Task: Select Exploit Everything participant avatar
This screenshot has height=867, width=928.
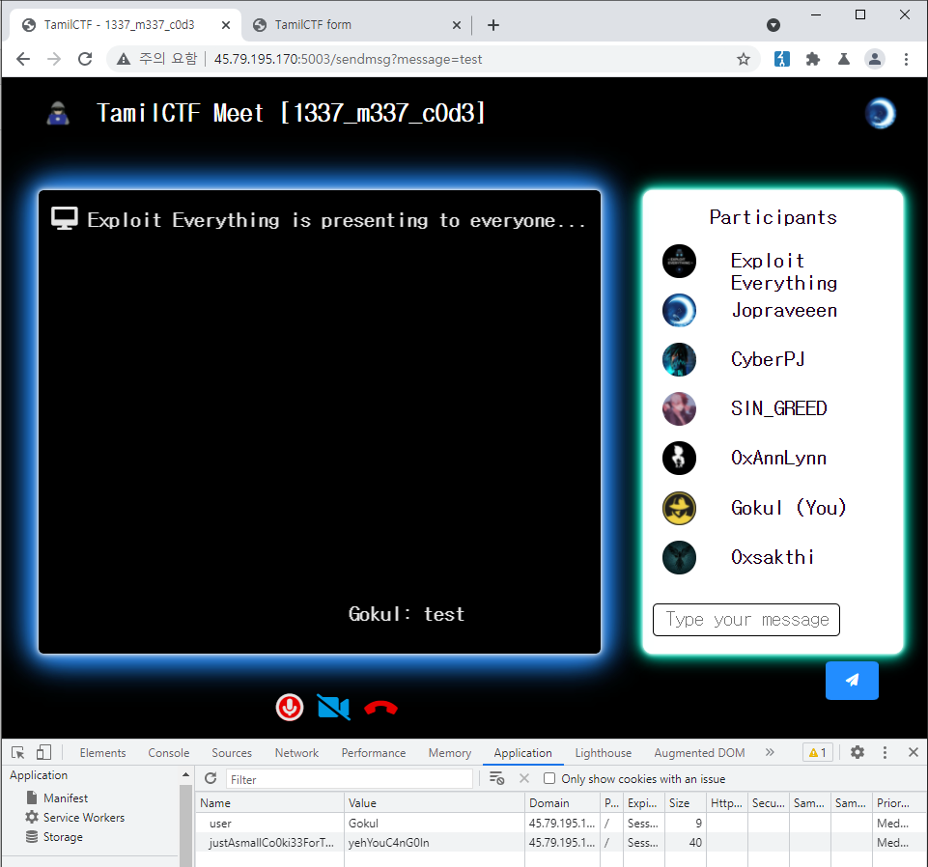Action: point(679,261)
